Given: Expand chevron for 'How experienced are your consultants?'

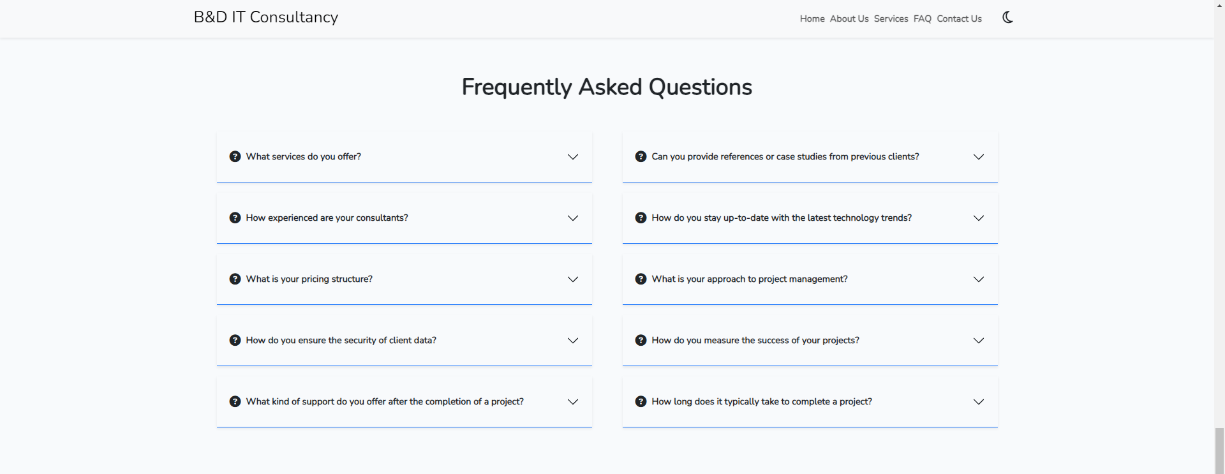Looking at the screenshot, I should (573, 218).
